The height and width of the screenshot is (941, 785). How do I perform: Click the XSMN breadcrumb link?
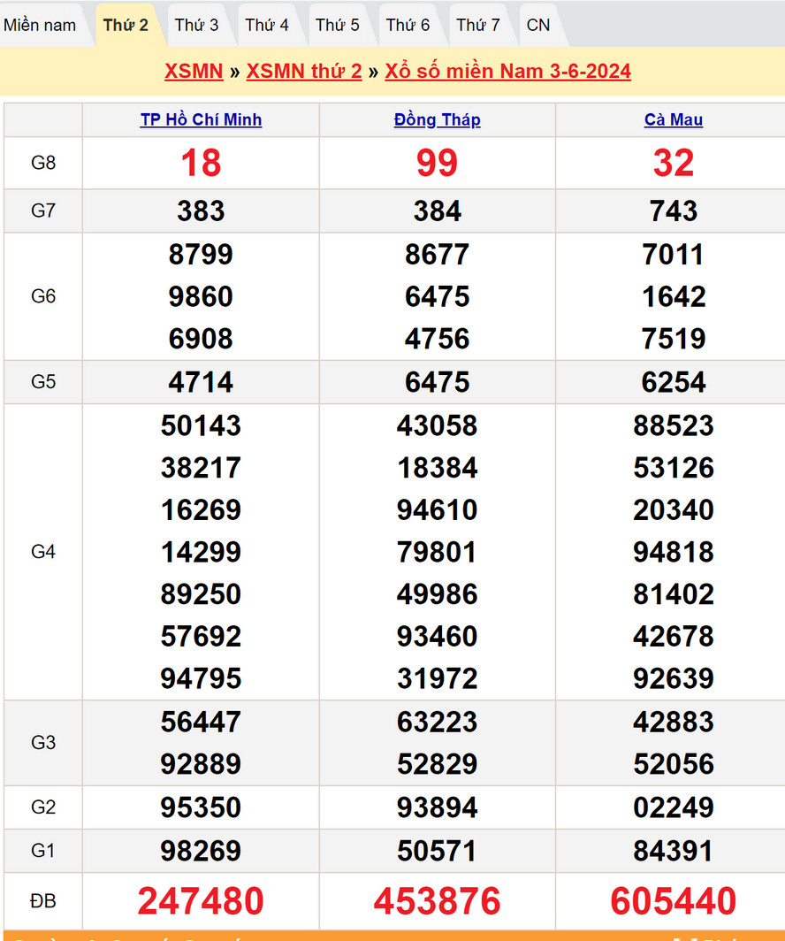[194, 72]
